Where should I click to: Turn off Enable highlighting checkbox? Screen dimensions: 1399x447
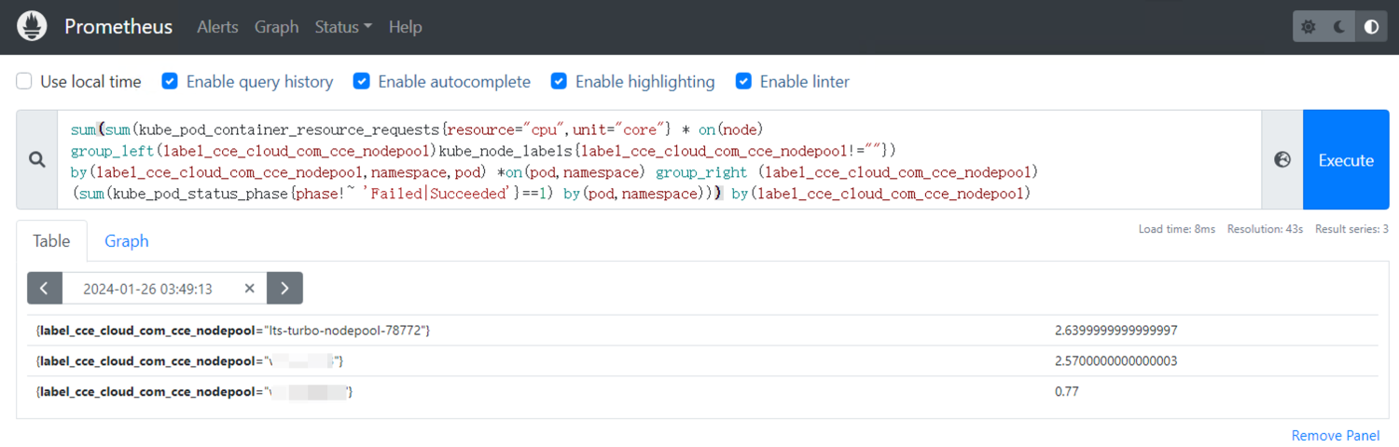coord(559,82)
